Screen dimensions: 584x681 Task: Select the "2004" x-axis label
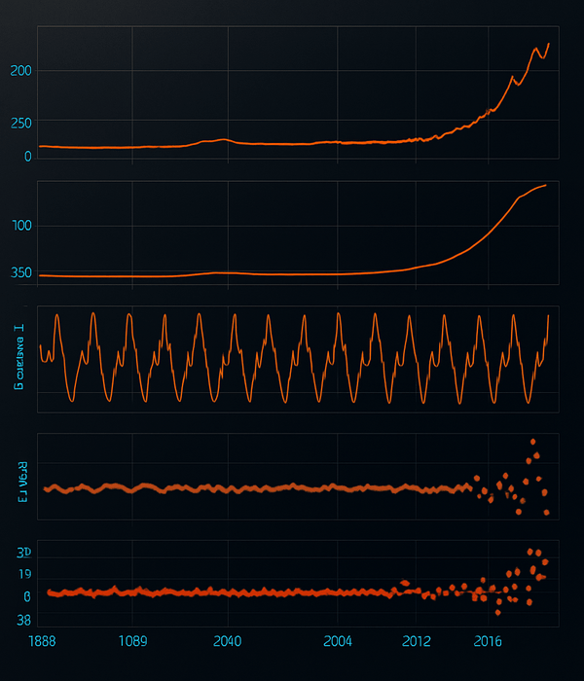coord(338,641)
